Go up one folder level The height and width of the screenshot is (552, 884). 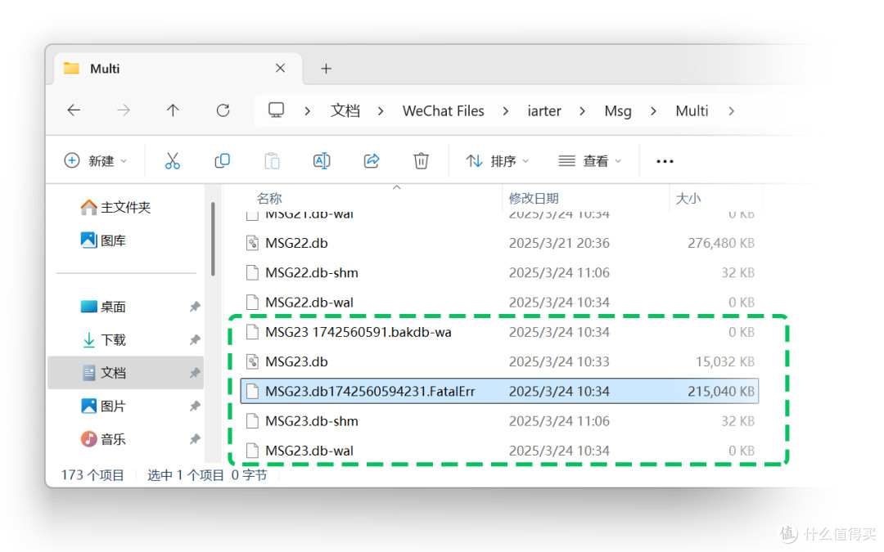pyautogui.click(x=173, y=110)
